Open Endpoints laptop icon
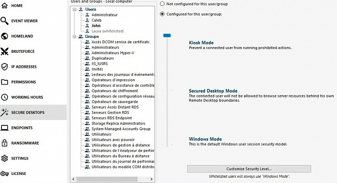Viewport: 337px width, 183px height. 4,128
